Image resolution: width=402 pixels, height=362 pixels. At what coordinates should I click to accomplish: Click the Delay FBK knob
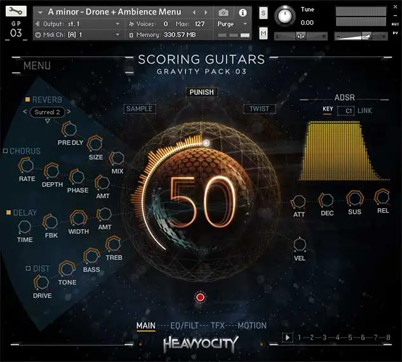point(51,222)
